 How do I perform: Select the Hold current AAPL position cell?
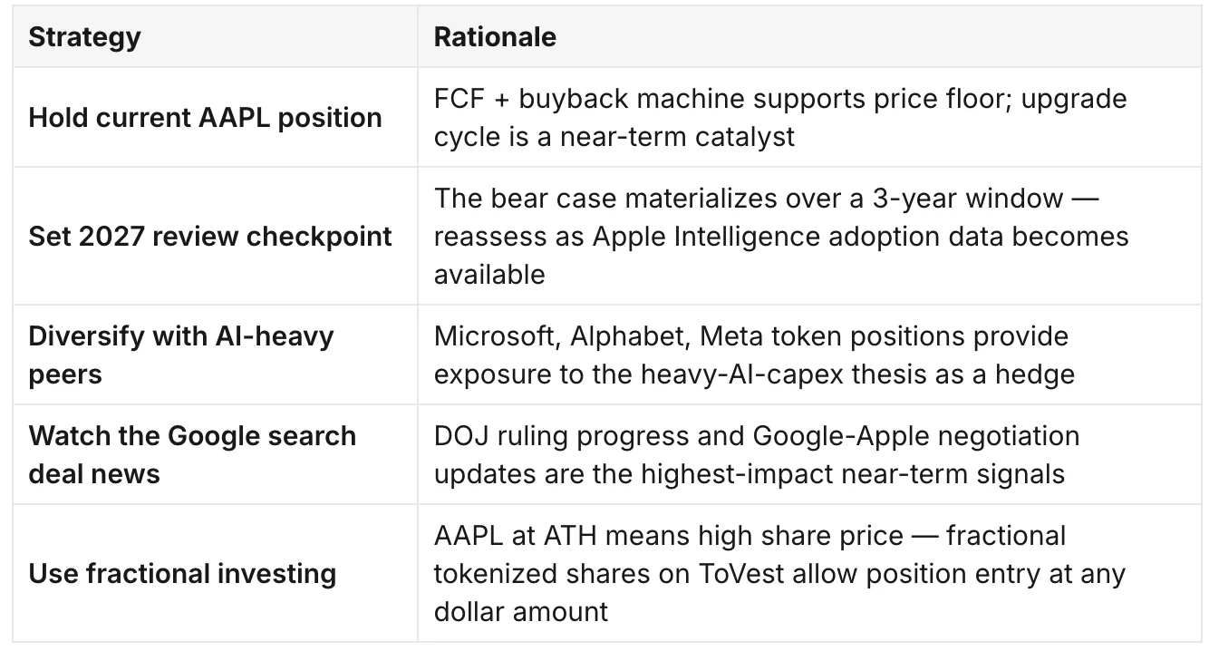point(215,117)
